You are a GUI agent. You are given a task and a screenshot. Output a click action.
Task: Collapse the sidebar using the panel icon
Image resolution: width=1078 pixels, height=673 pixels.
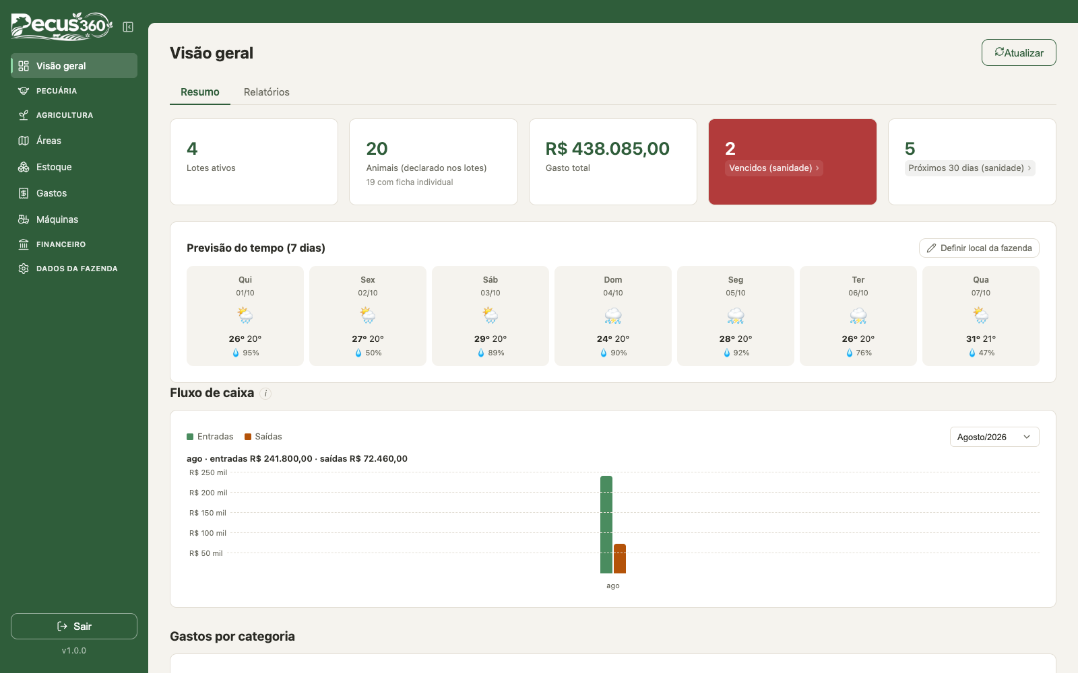(128, 27)
